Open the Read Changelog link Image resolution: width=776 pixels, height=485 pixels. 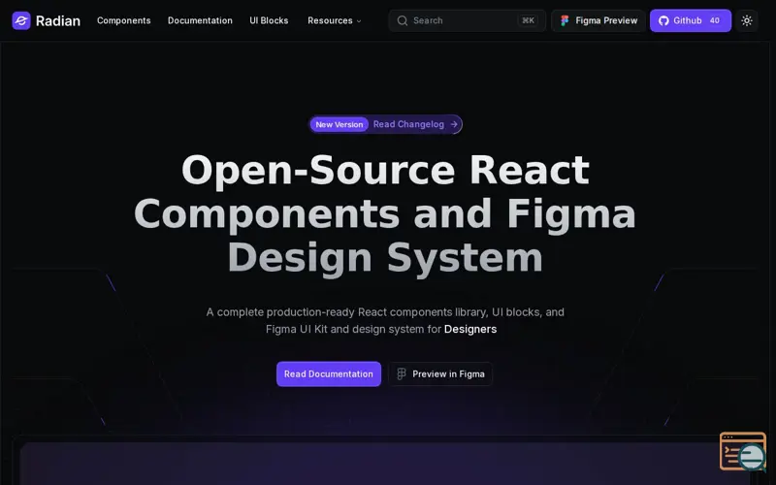pyautogui.click(x=408, y=124)
